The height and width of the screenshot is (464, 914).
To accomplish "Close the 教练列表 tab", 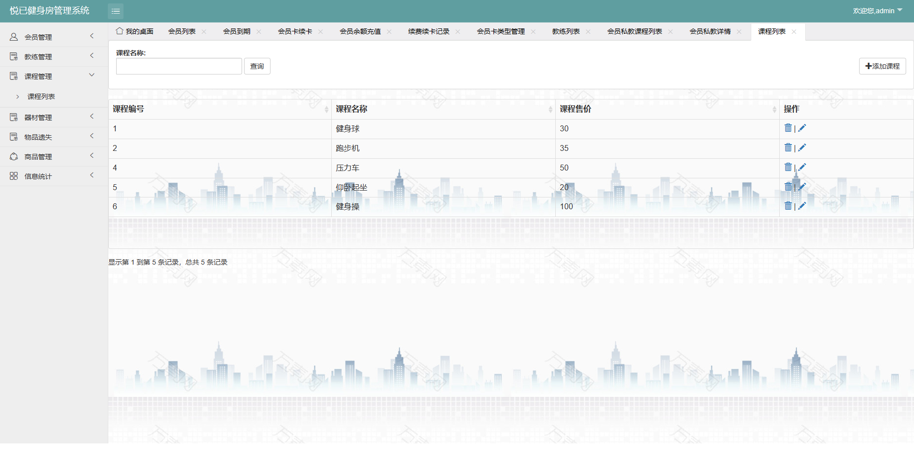I will tap(588, 31).
